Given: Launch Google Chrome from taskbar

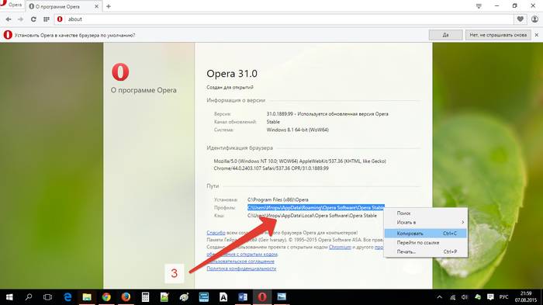Looking at the screenshot, I should (x=106, y=297).
